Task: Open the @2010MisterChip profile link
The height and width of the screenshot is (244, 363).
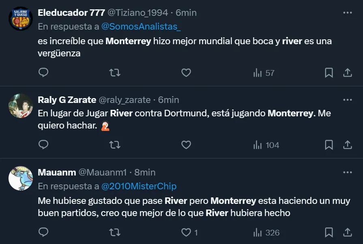Action: [139, 186]
